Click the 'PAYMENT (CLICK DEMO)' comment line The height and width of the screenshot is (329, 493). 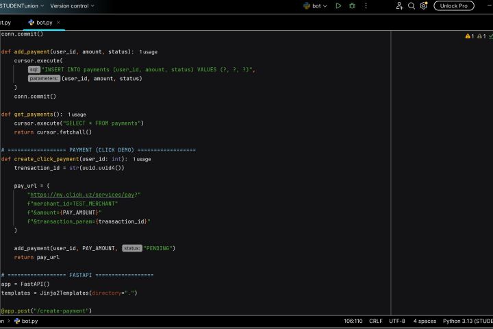98,150
